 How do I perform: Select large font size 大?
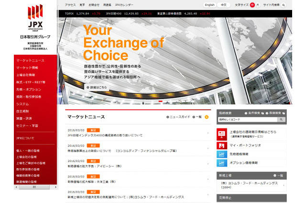pyautogui.click(x=258, y=5)
